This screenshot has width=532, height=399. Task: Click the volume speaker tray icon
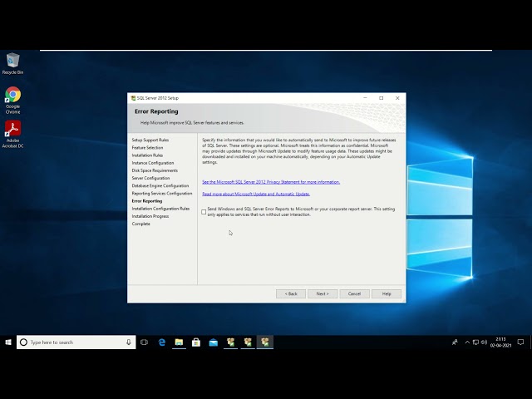(484, 342)
